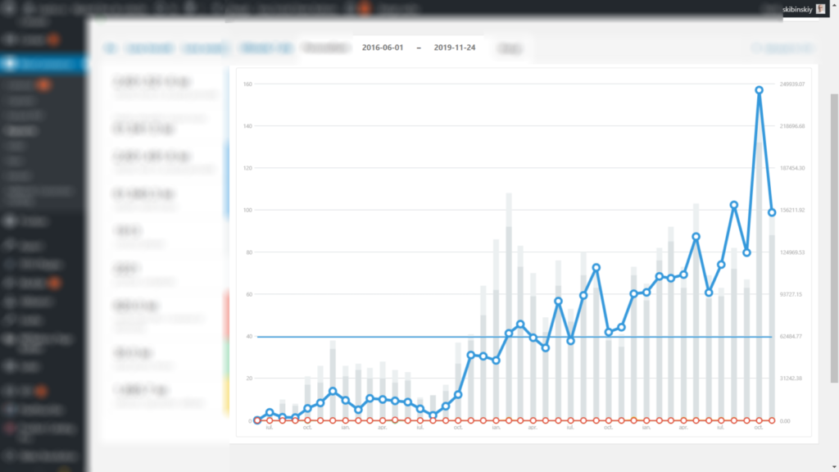Click the Export CSV link above chart

point(781,49)
